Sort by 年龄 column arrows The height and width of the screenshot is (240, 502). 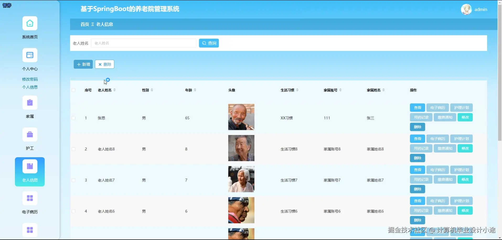[195, 90]
